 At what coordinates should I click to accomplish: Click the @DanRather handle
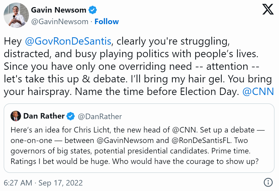pyautogui.click(x=100, y=116)
